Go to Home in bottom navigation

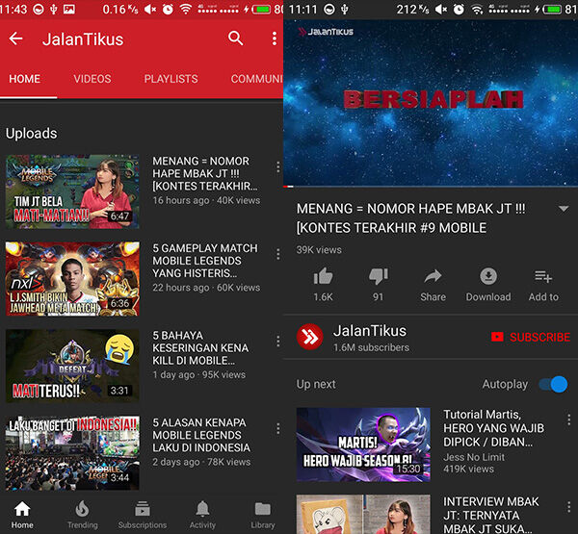[x=22, y=515]
